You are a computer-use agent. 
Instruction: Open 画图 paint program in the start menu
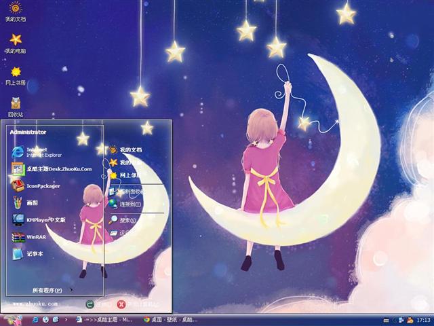[25, 203]
